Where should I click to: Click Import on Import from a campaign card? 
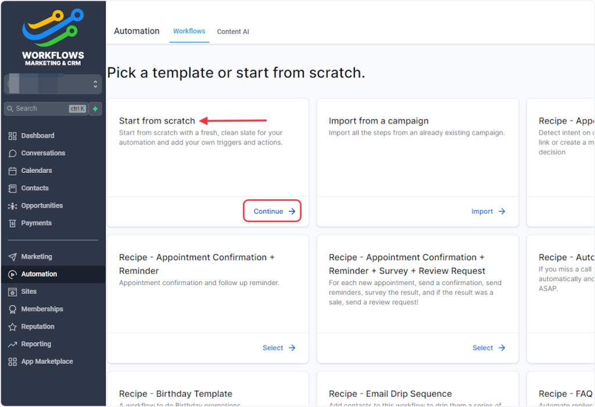(x=488, y=211)
